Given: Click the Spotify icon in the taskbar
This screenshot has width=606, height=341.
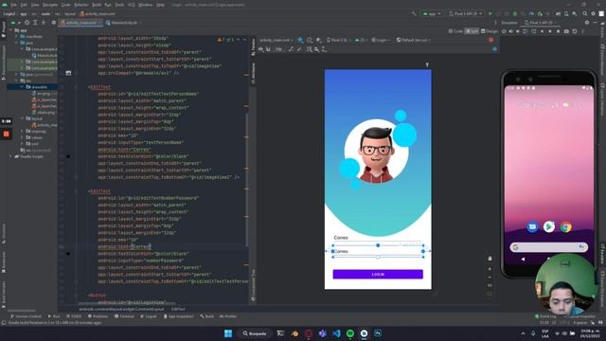Looking at the screenshot, I should (350, 333).
